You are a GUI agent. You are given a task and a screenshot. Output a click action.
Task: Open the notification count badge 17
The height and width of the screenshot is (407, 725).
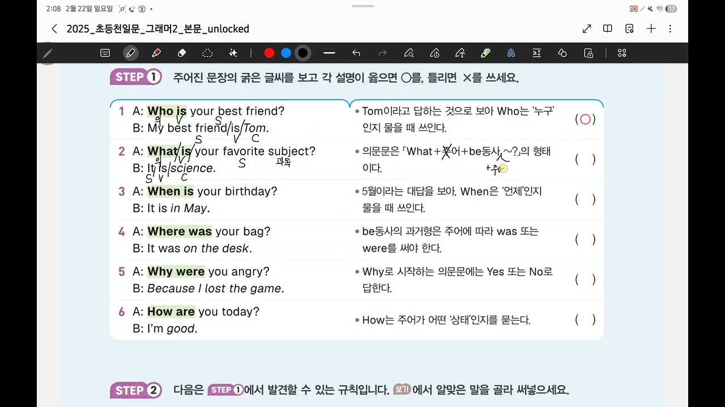point(671,9)
